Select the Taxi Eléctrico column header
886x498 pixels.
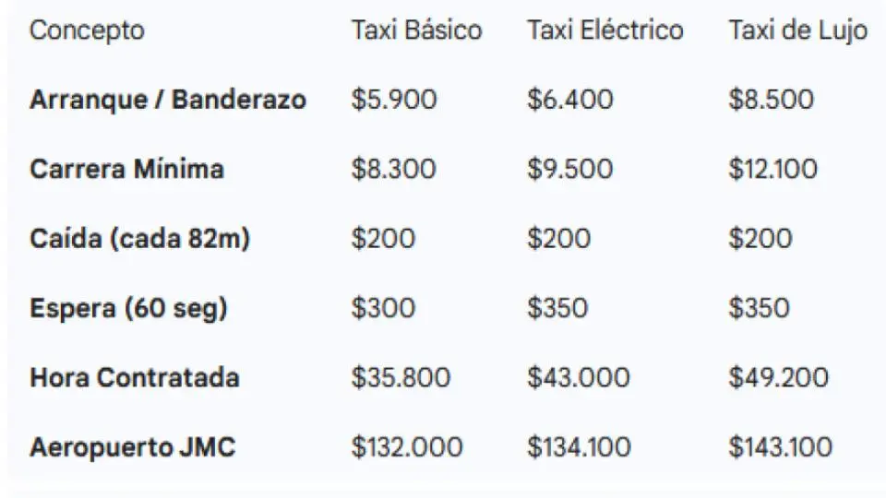605,30
